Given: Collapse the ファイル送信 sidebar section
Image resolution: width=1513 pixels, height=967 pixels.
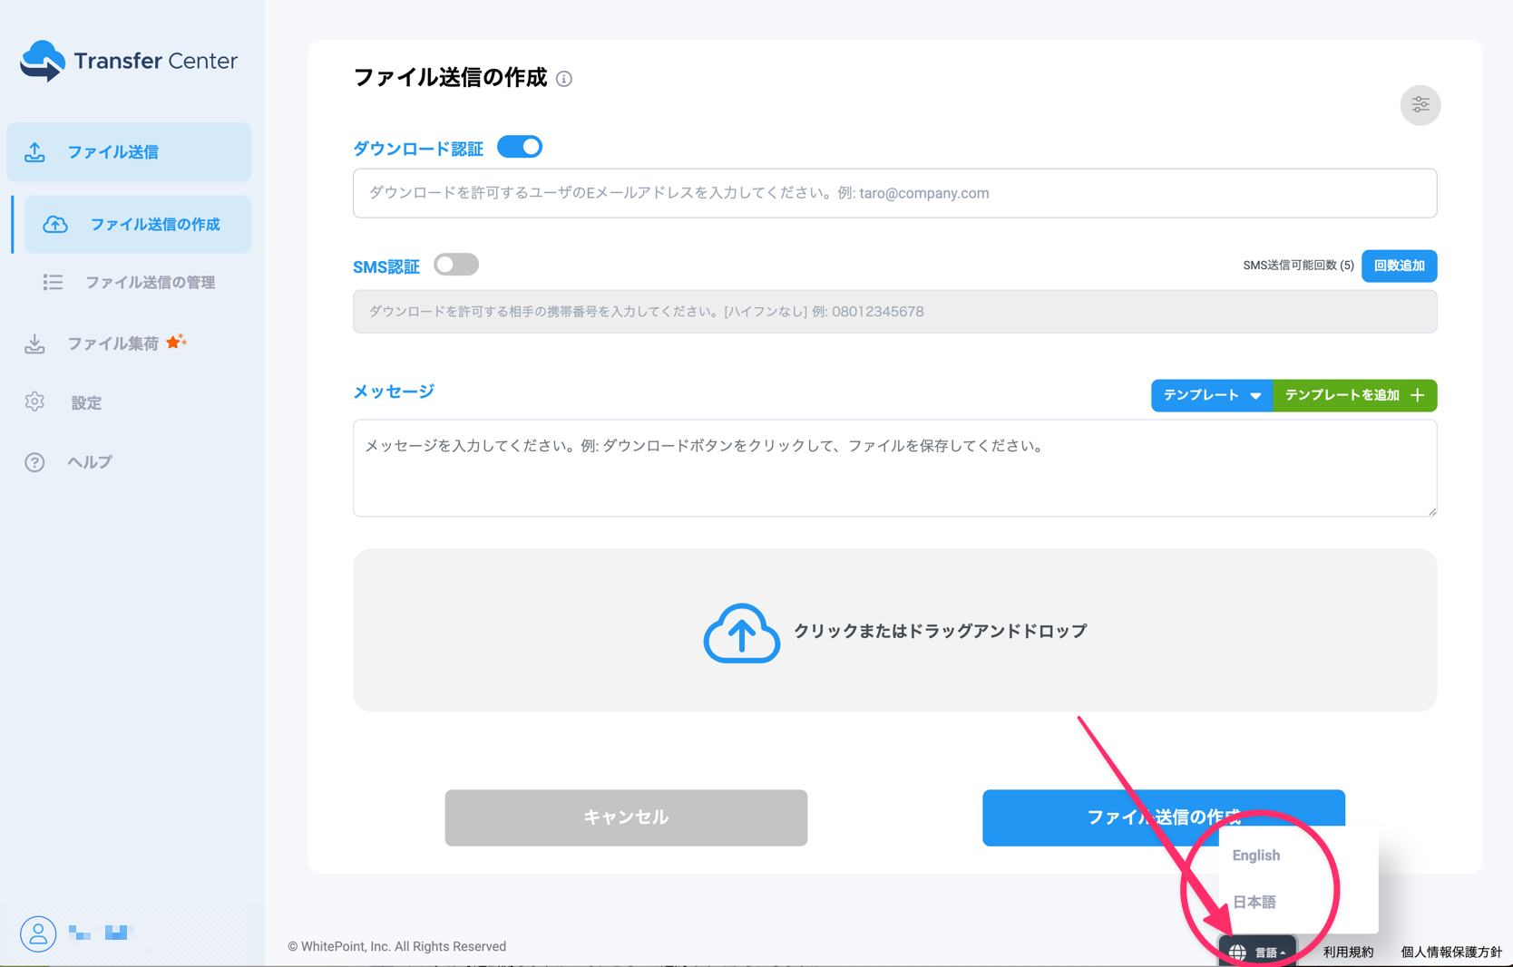Looking at the screenshot, I should [129, 152].
